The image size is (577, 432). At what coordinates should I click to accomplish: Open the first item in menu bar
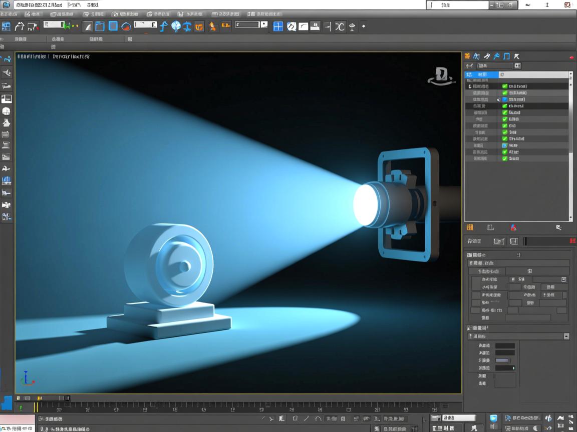9,14
